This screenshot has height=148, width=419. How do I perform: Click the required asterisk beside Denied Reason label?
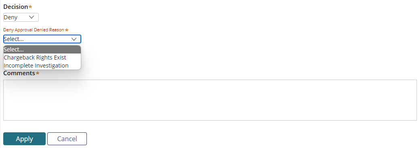(67, 30)
